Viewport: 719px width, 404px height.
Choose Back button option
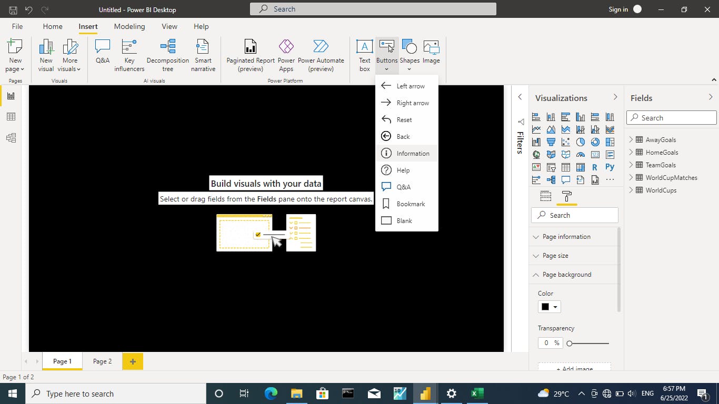pyautogui.click(x=407, y=137)
